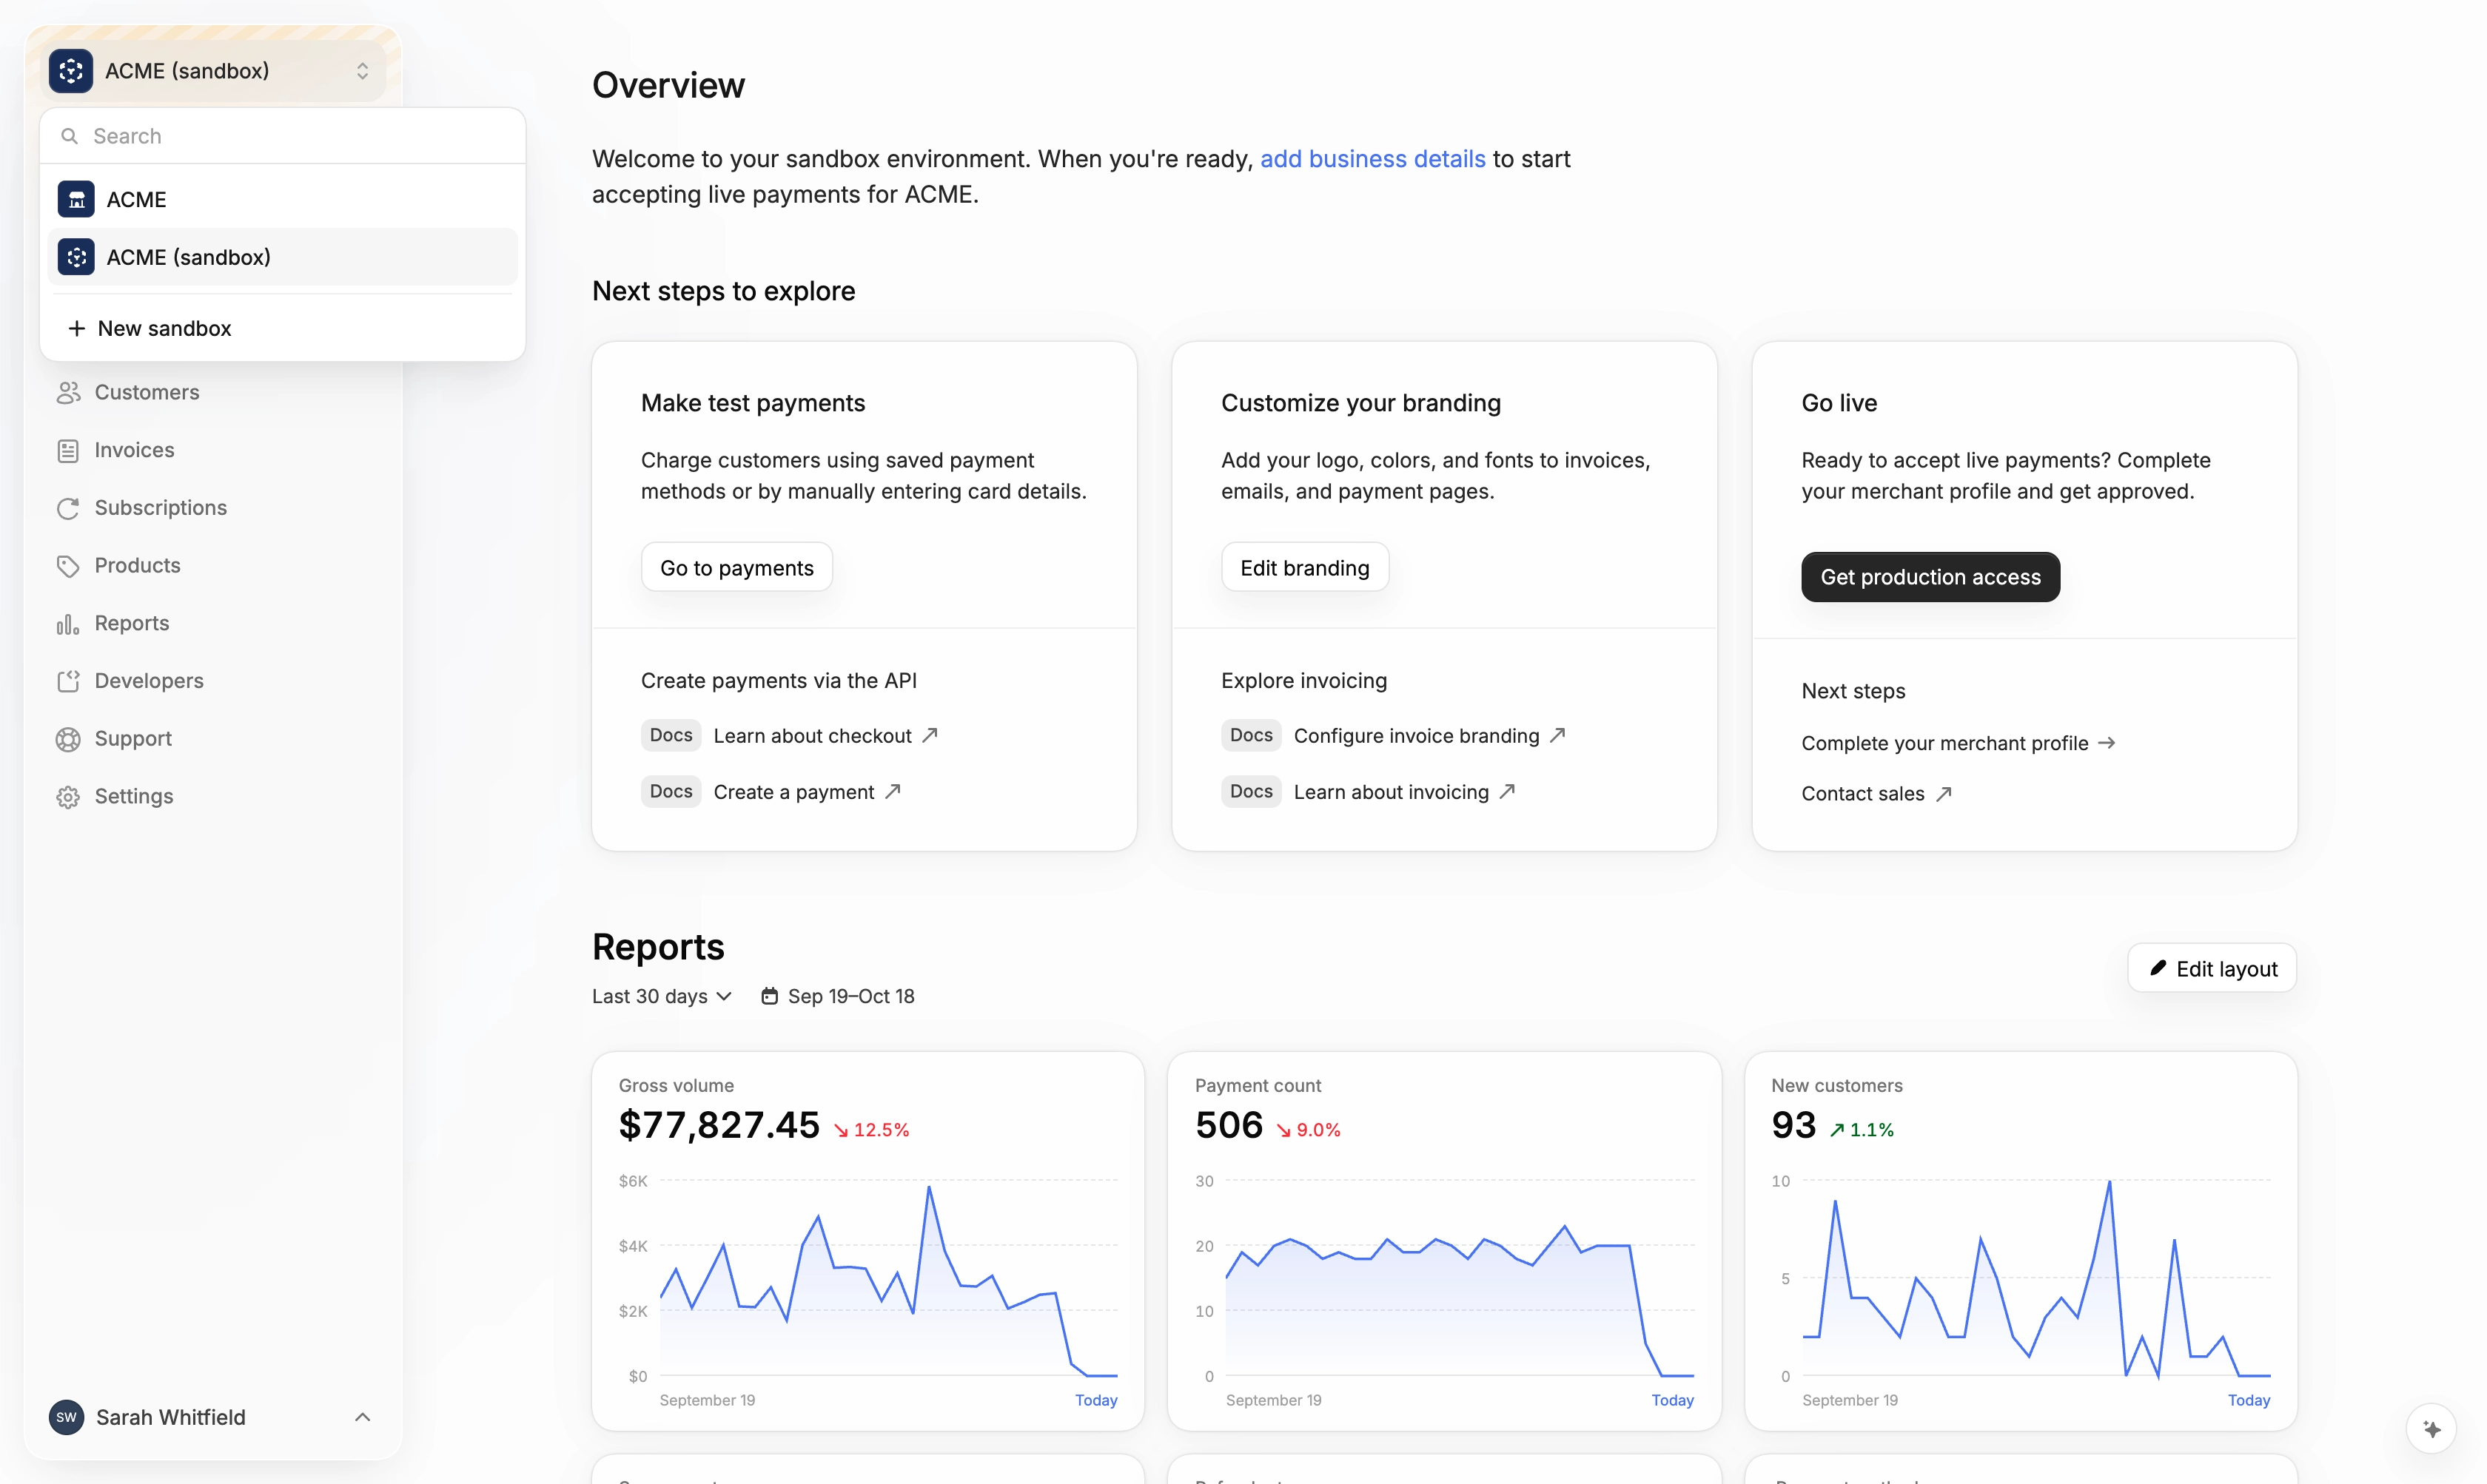Collapse the ACME (sandbox) account switcher

(214, 71)
